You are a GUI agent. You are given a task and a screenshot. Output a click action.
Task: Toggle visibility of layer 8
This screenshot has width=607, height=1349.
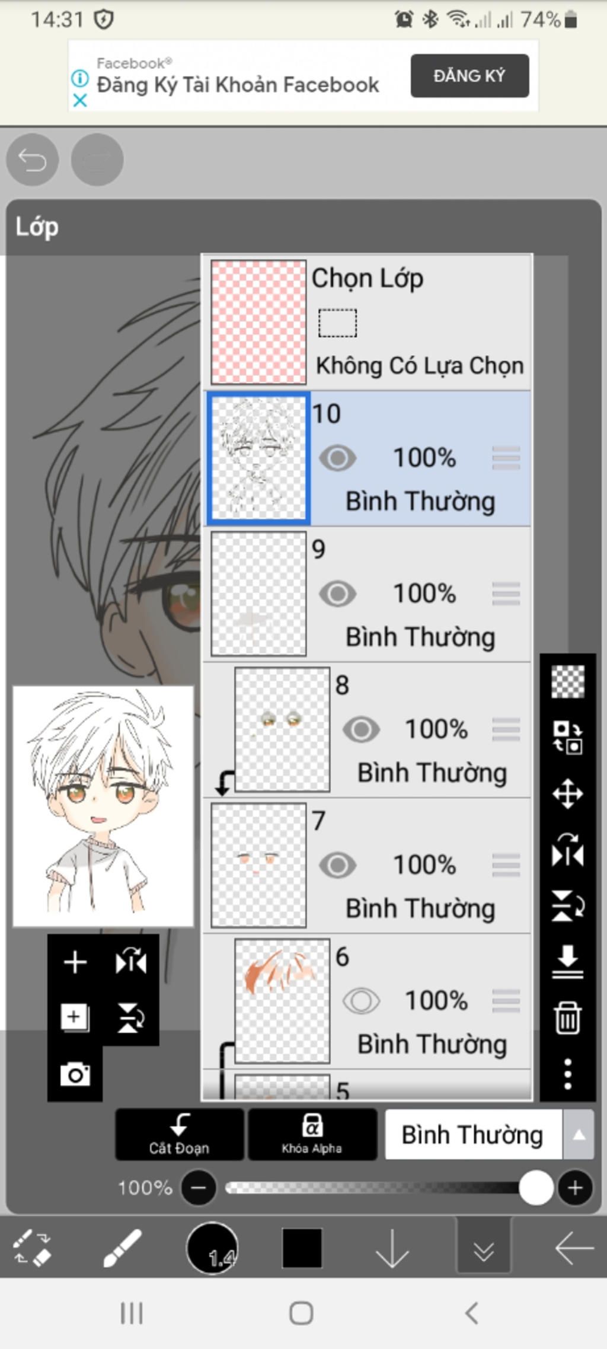(x=361, y=730)
